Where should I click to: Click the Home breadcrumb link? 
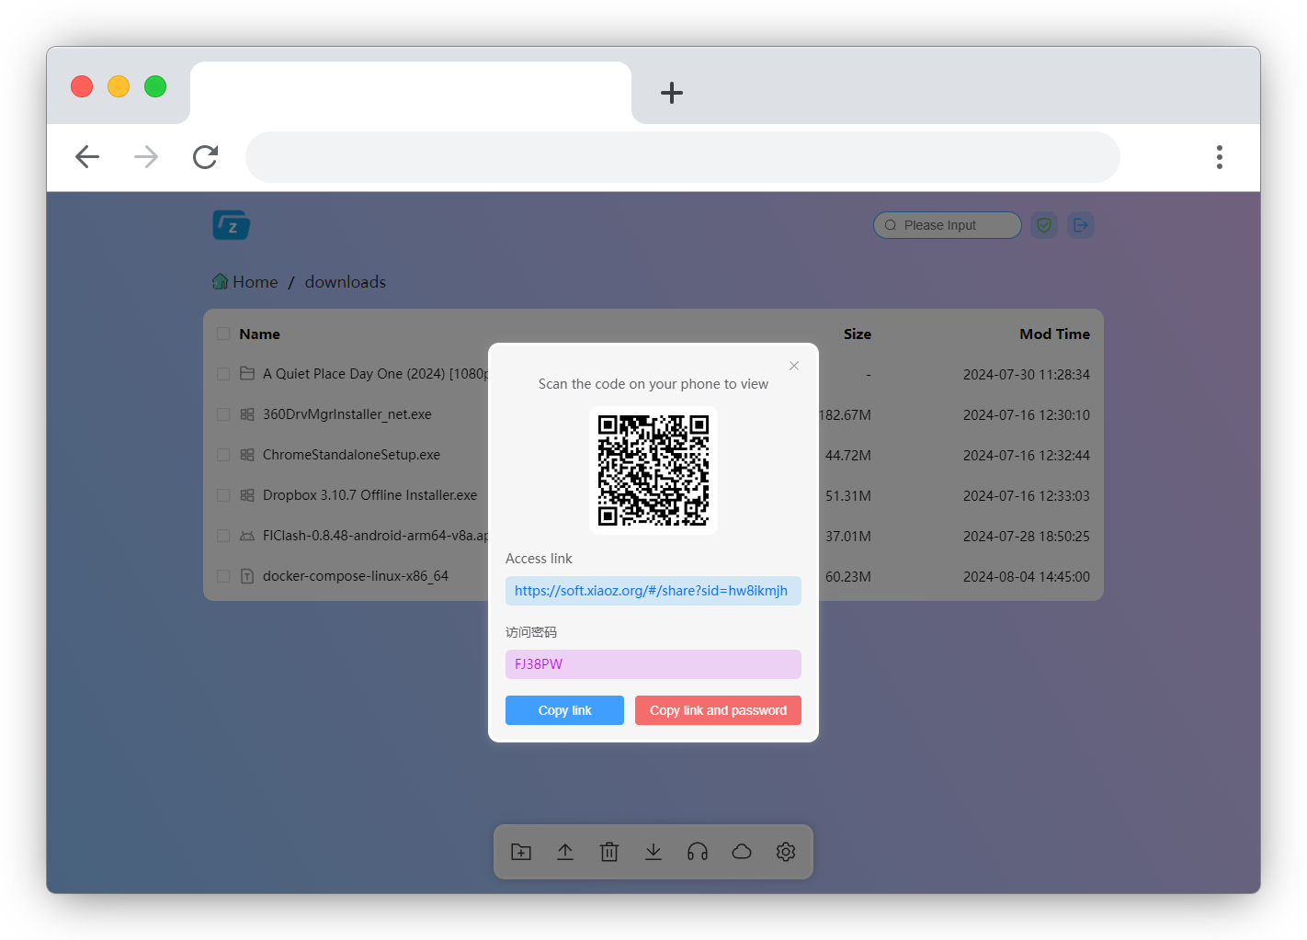point(256,282)
